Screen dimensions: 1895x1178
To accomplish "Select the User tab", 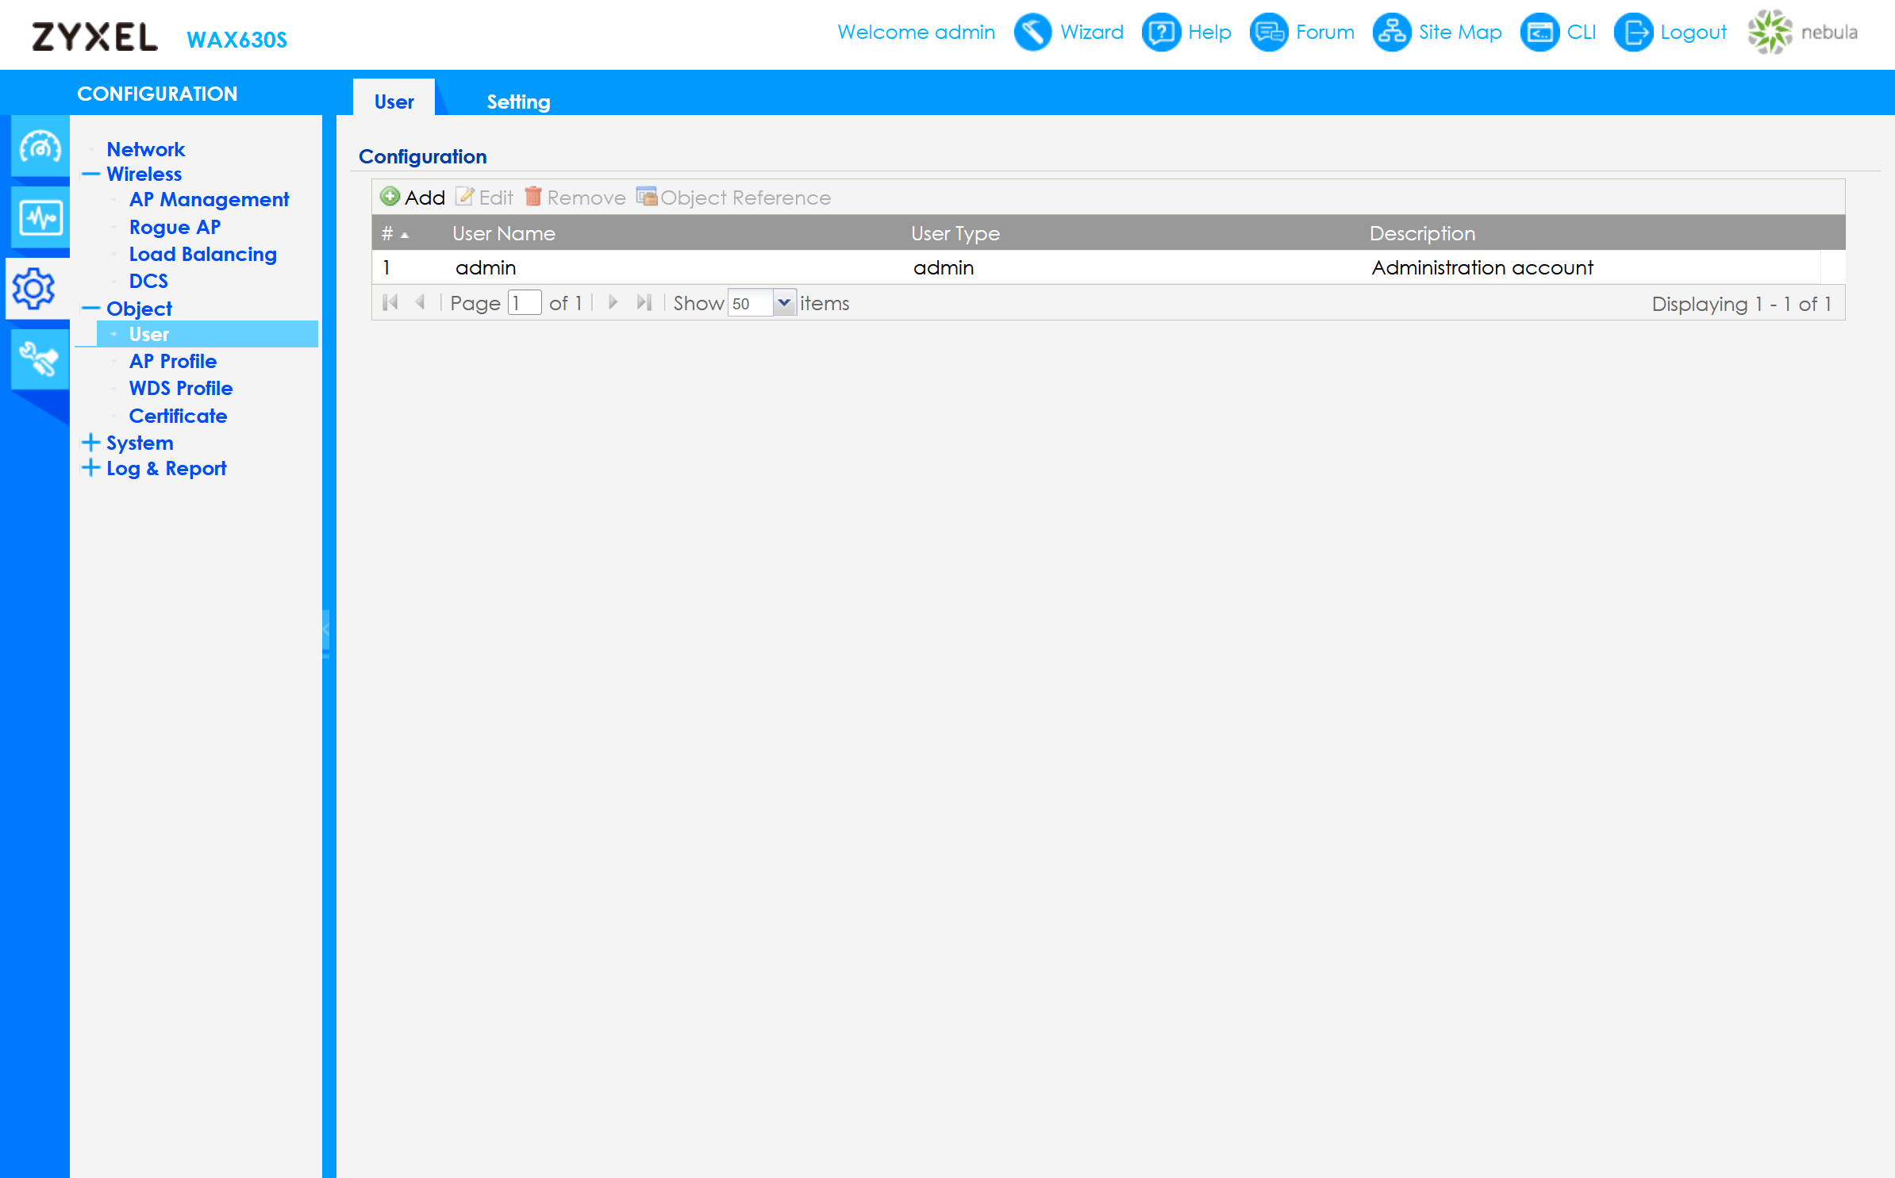I will point(394,102).
